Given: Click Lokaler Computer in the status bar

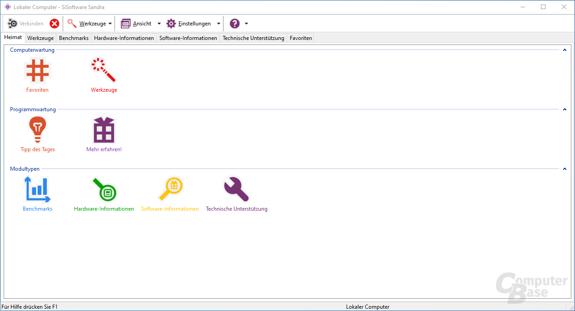Looking at the screenshot, I should (x=367, y=306).
